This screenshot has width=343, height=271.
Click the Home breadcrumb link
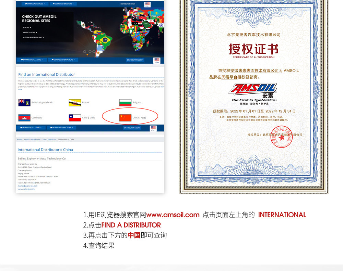[19, 140]
